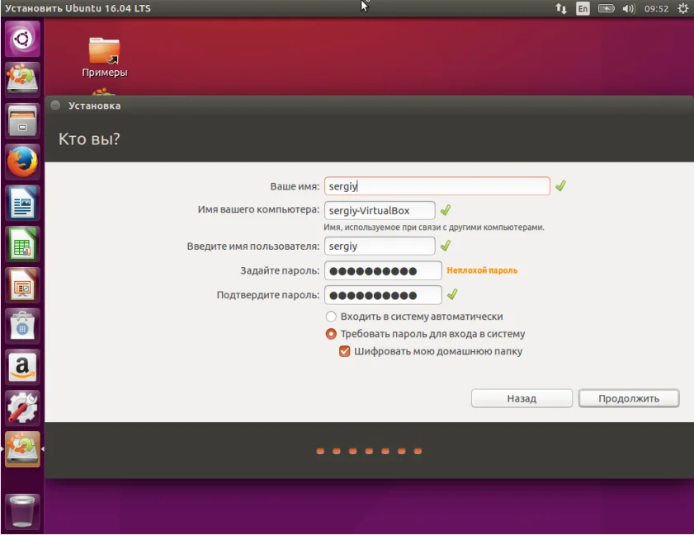Open the system power gear menu

683,8
